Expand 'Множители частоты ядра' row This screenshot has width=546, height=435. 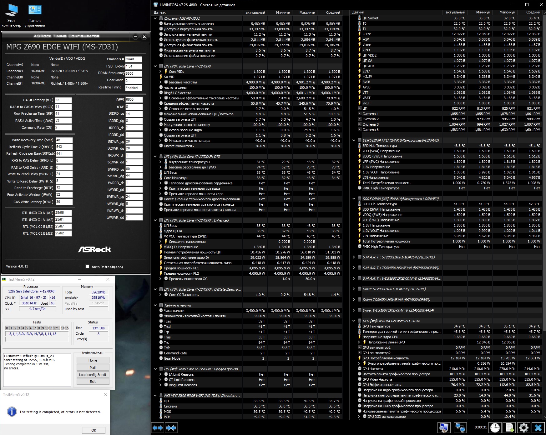click(160, 141)
